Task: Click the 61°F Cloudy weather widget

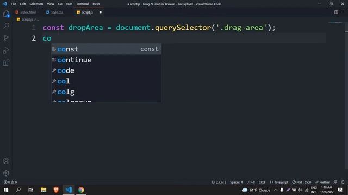Action: click(x=256, y=190)
